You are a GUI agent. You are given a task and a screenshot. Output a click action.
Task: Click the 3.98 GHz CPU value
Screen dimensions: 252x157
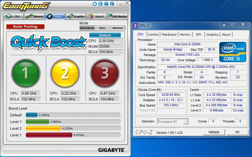click(x=31, y=93)
